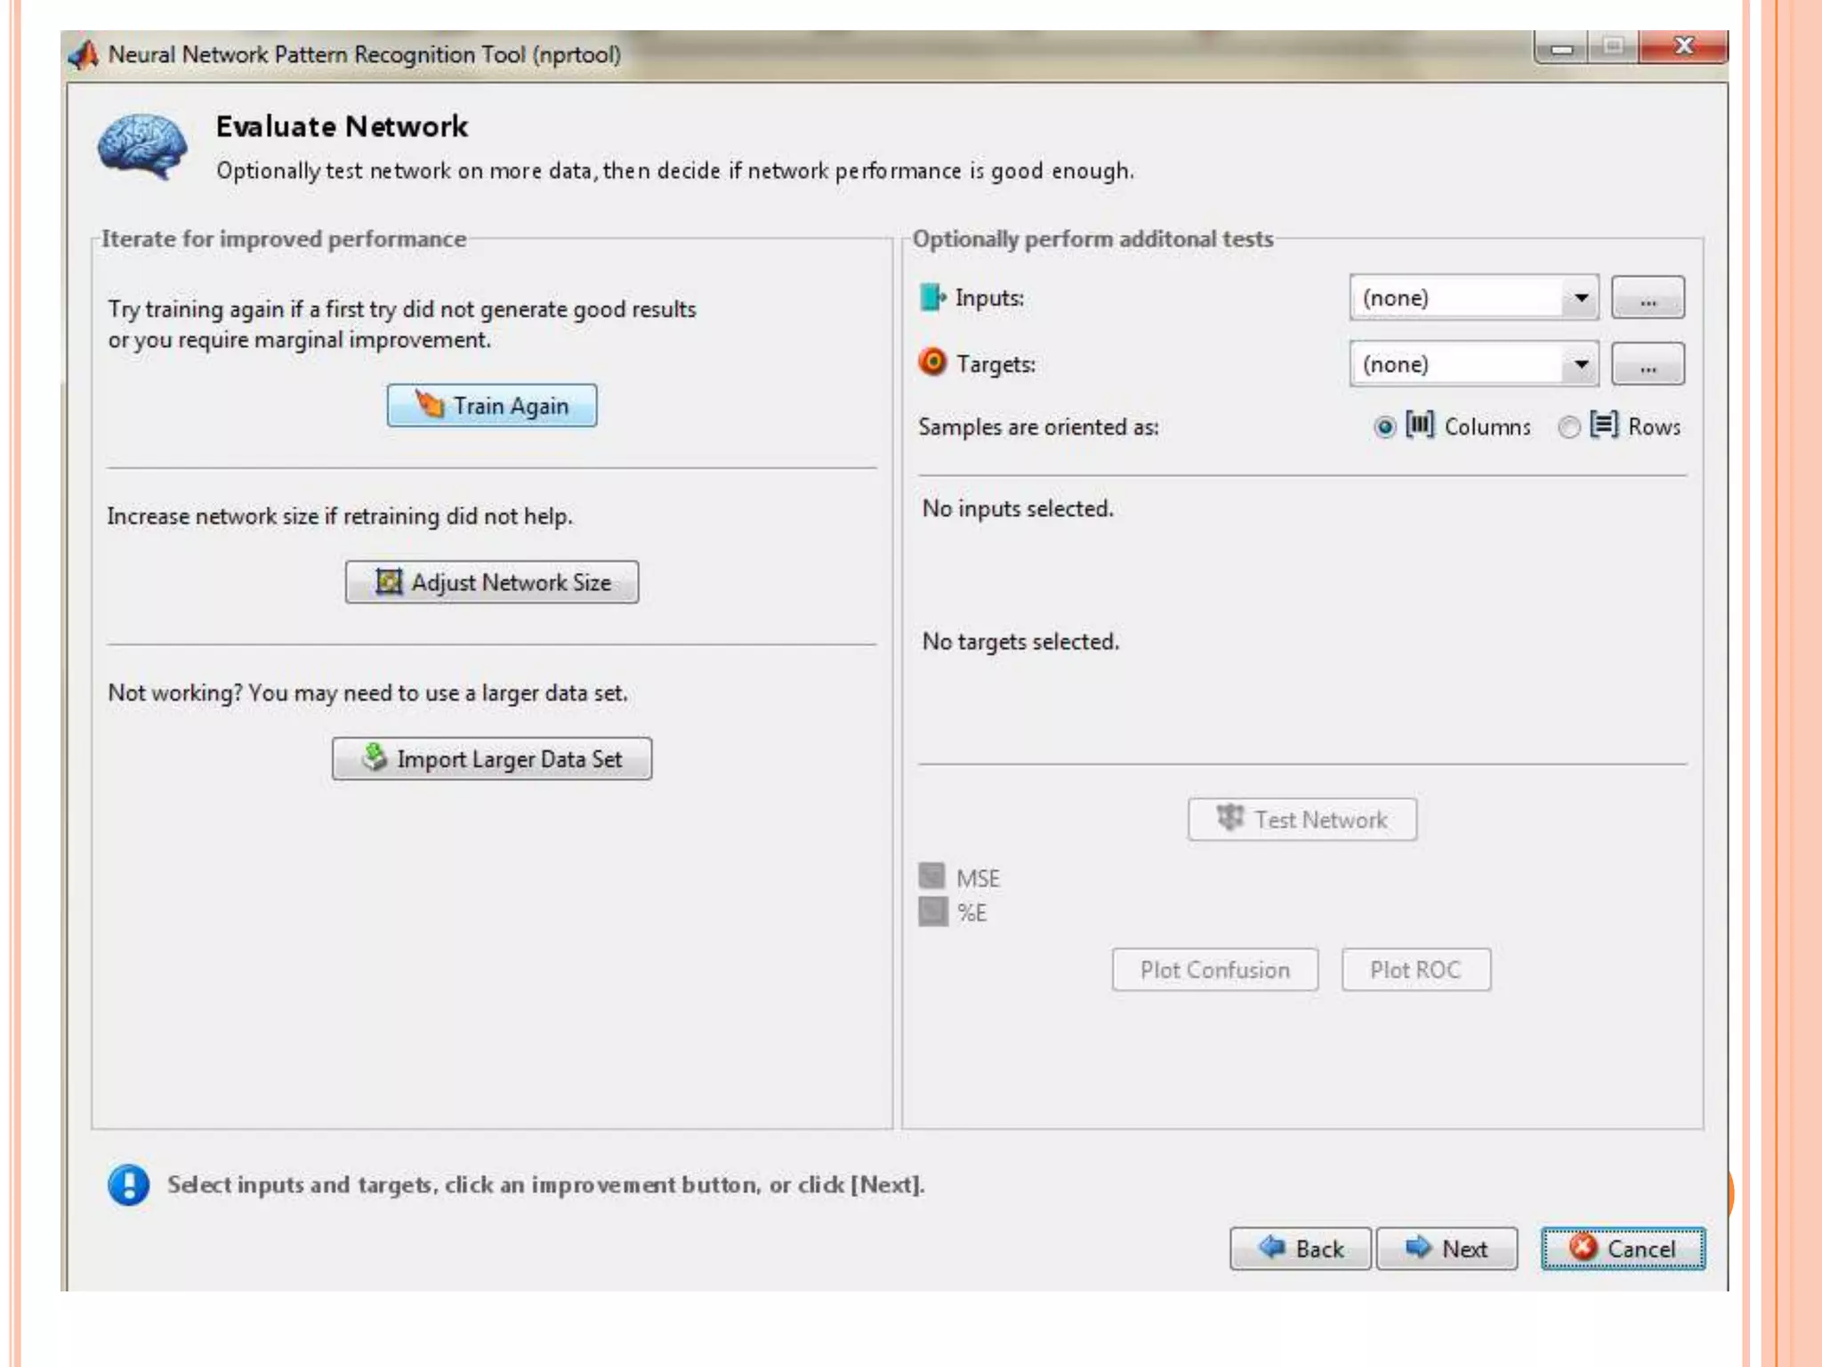Click the MSE indicator icon
The image size is (1822, 1367).
931,877
